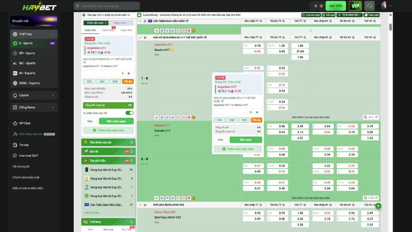
Task: Refresh odds icon next to (+22)
Action: 365,198
